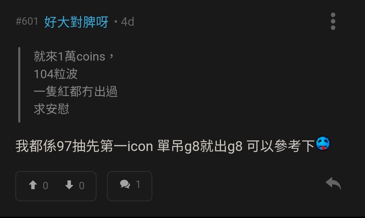This screenshot has width=365, height=218.
Task: Tap quoted line 104粒波
Action: [56, 74]
